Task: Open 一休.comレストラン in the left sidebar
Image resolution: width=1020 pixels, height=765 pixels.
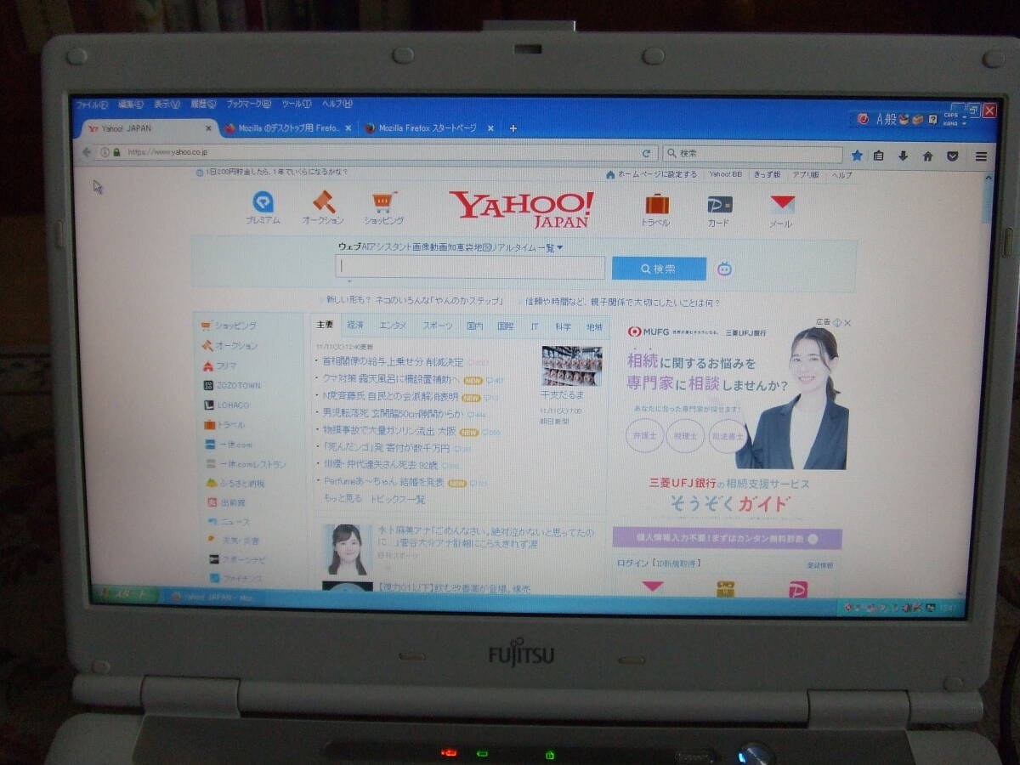Action: point(246,464)
